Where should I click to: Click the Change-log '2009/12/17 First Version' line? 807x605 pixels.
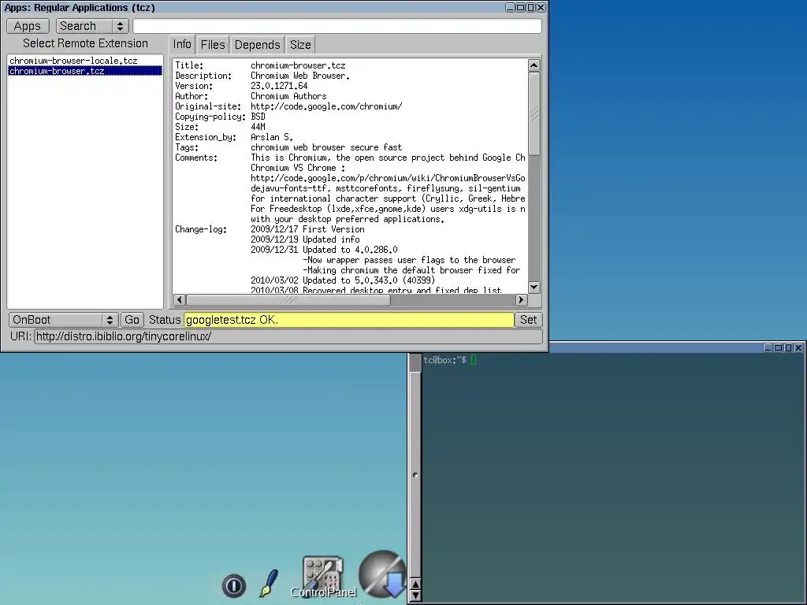tap(307, 229)
